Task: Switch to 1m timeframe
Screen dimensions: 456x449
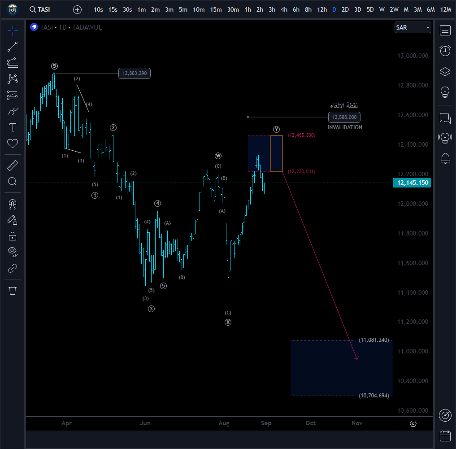Action: coord(142,9)
